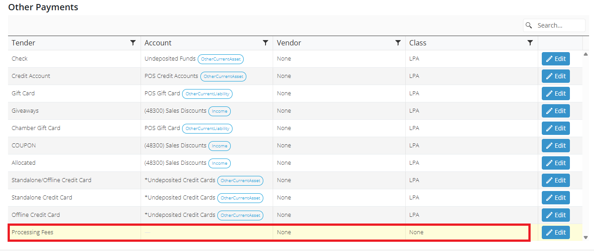Click the 'Undeposited Funds' account text
This screenshot has height=252, width=594.
(x=170, y=58)
